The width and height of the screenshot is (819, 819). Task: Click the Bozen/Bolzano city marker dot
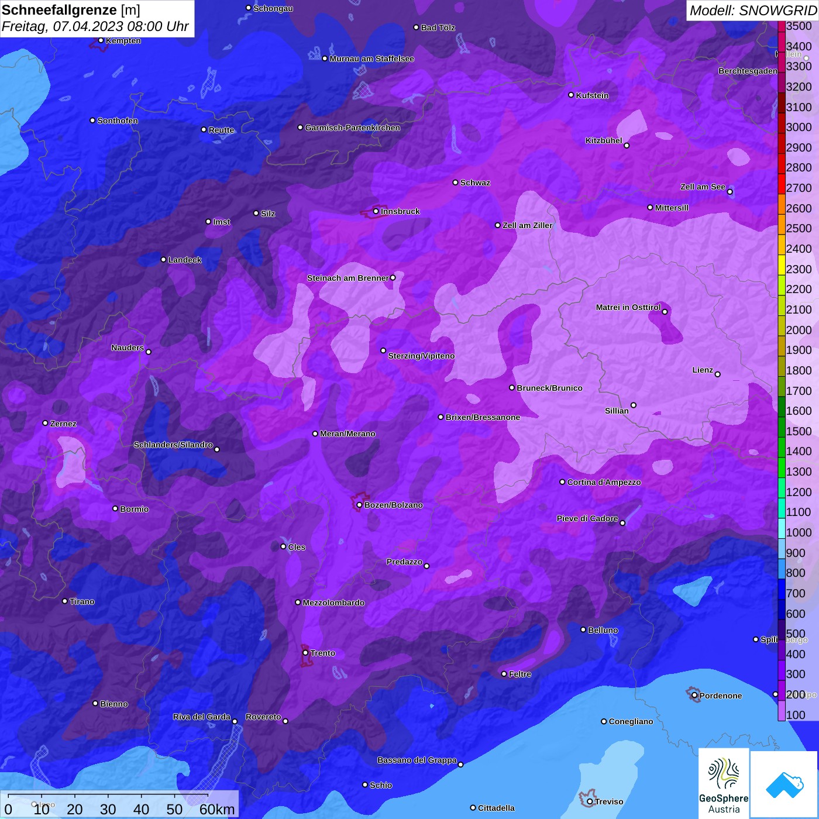click(x=360, y=505)
